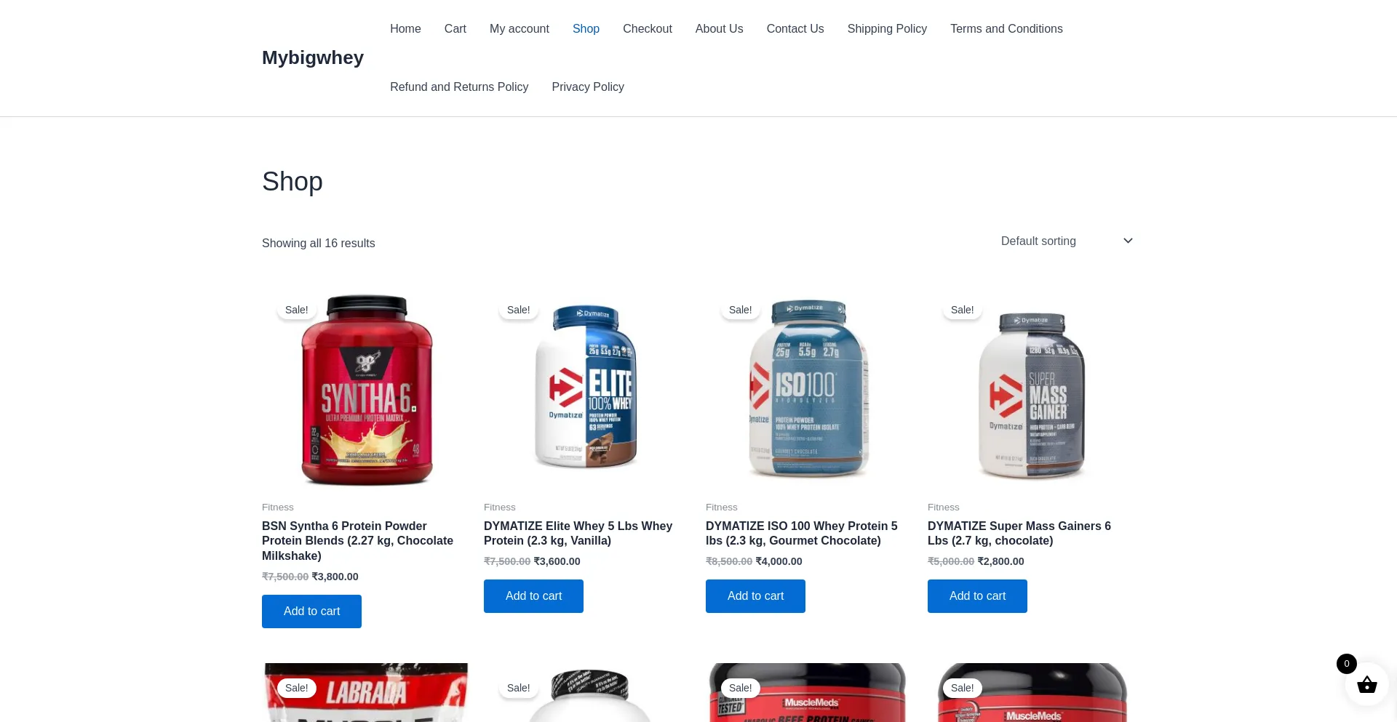
Task: Open Refund and Returns Policy page
Action: point(459,87)
